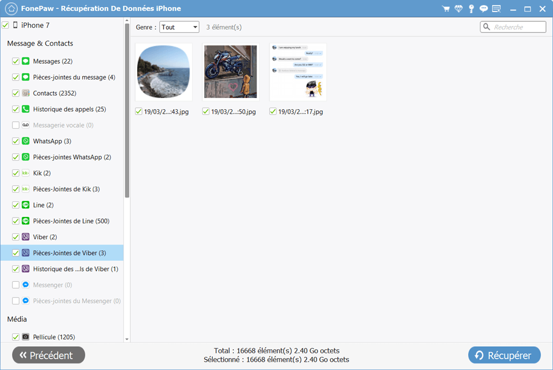Select Pièces-Jointes de Viber (3) category

pyautogui.click(x=62, y=253)
